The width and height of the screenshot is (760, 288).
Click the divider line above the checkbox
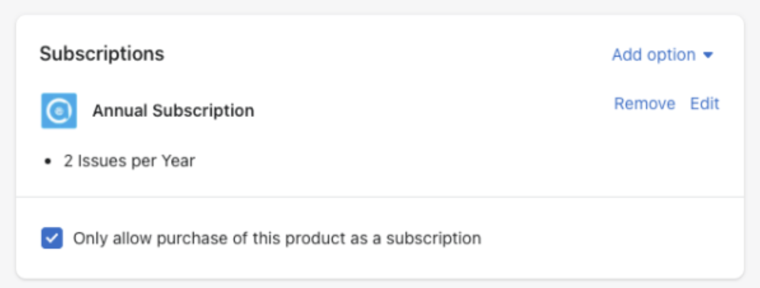coord(380,197)
